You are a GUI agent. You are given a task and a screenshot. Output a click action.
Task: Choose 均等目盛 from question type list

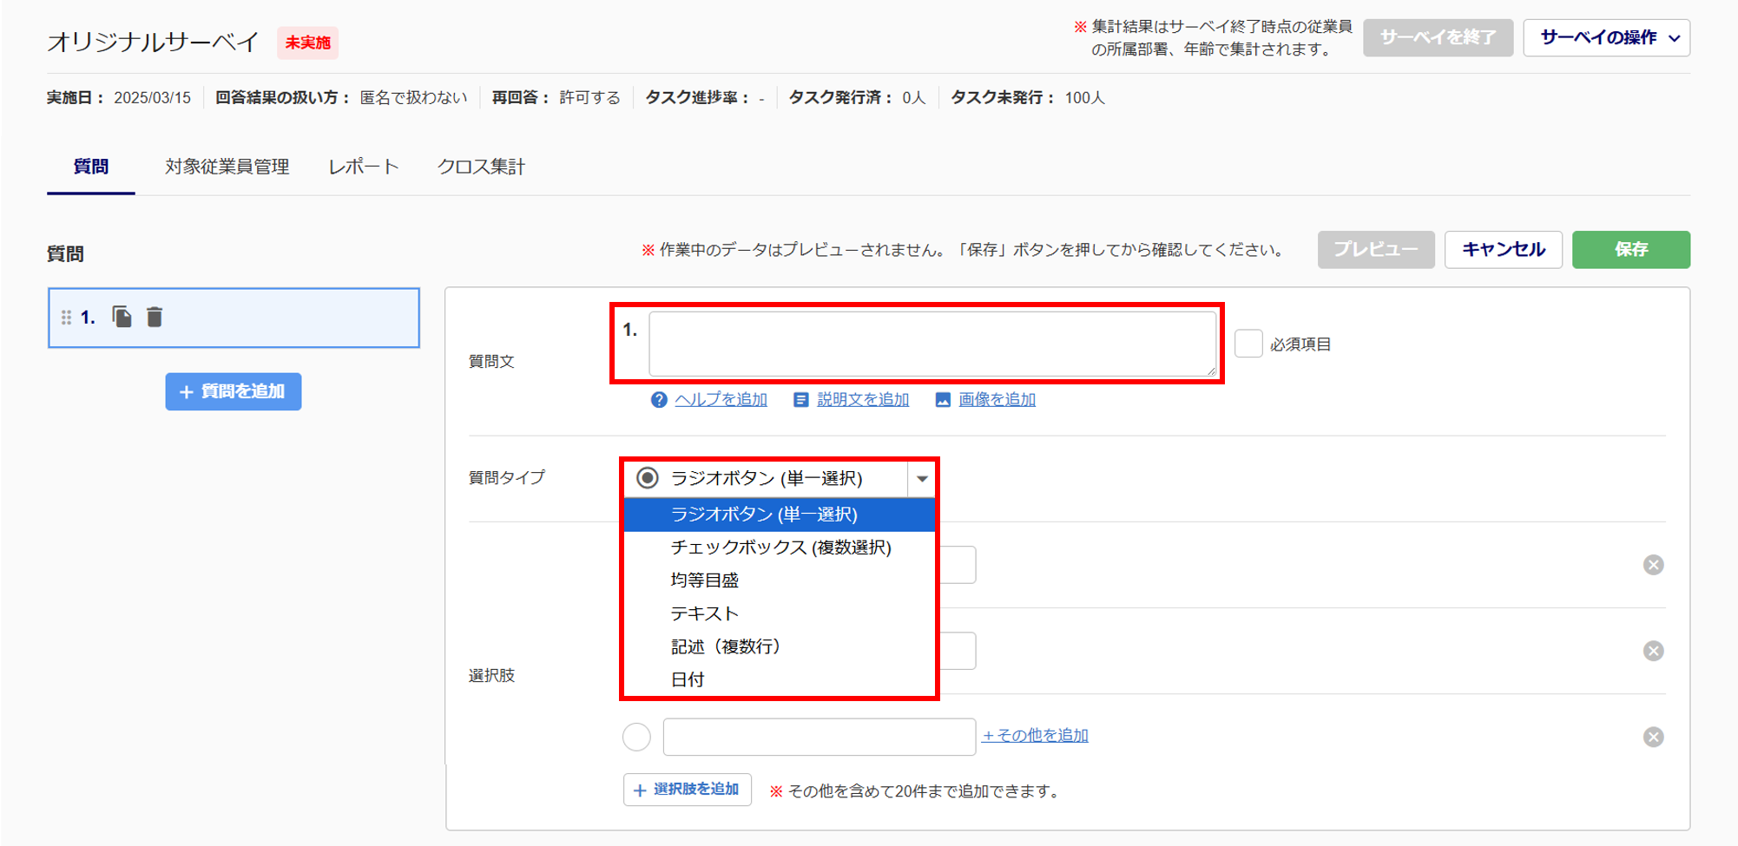tap(704, 580)
